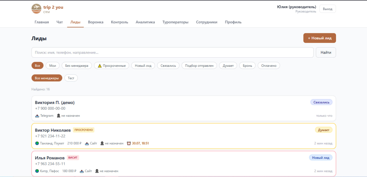
Task: Click the warning triangle on Просроченные filter
Action: pyautogui.click(x=100, y=66)
